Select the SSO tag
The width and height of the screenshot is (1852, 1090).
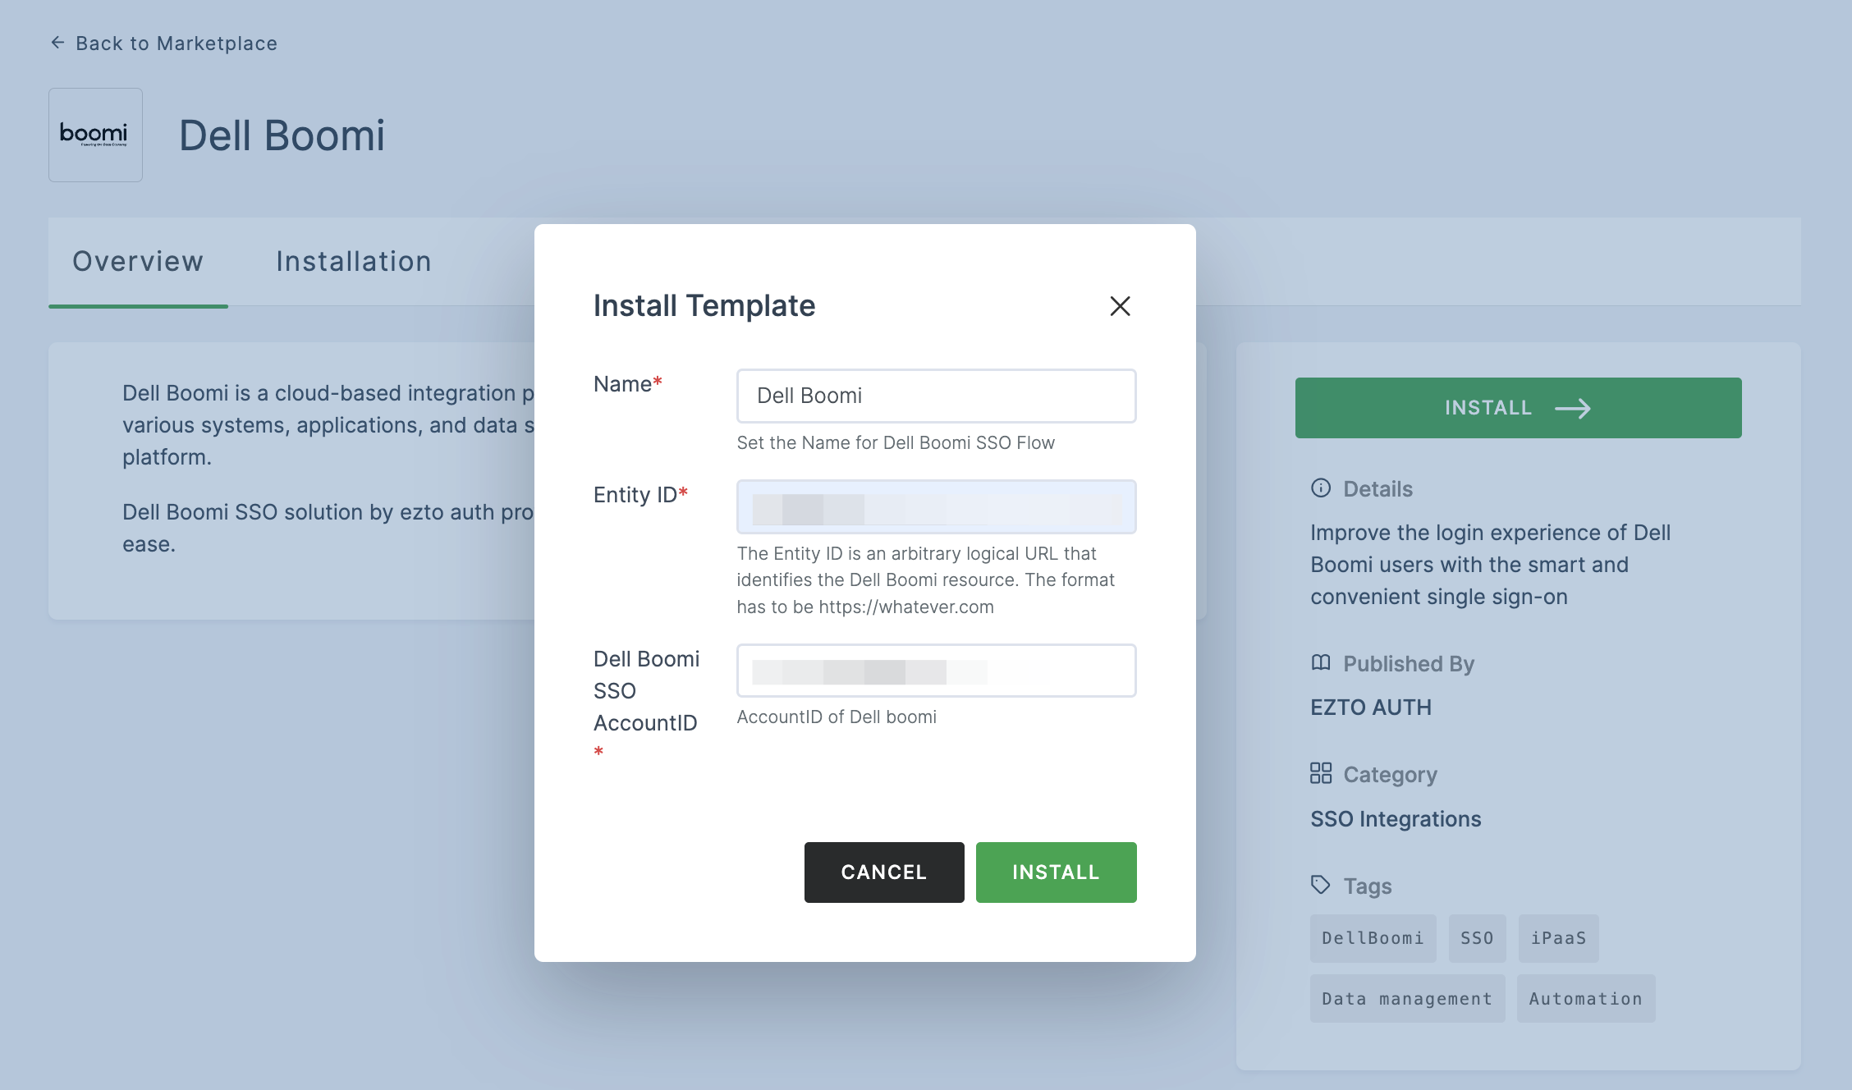click(x=1477, y=938)
